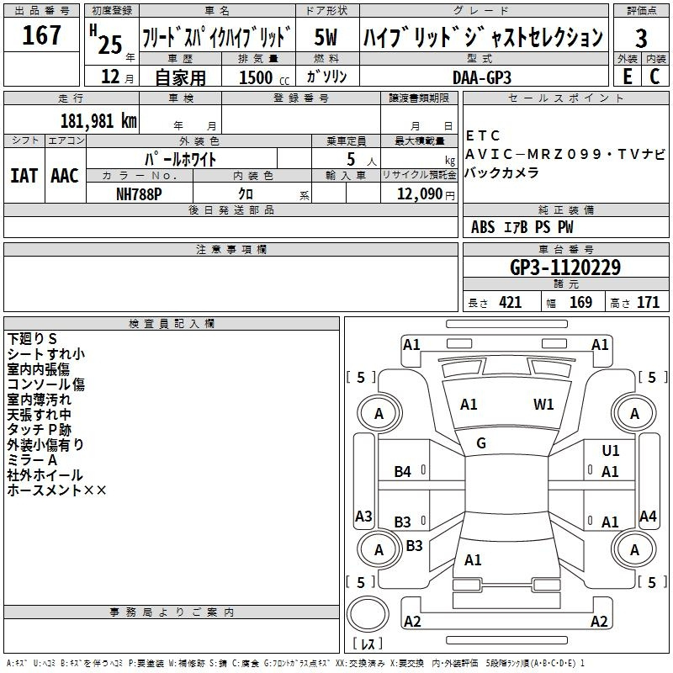Viewport: 673px width, 673px height.
Task: Select the exterior color パールホワイト
Action: point(180,159)
